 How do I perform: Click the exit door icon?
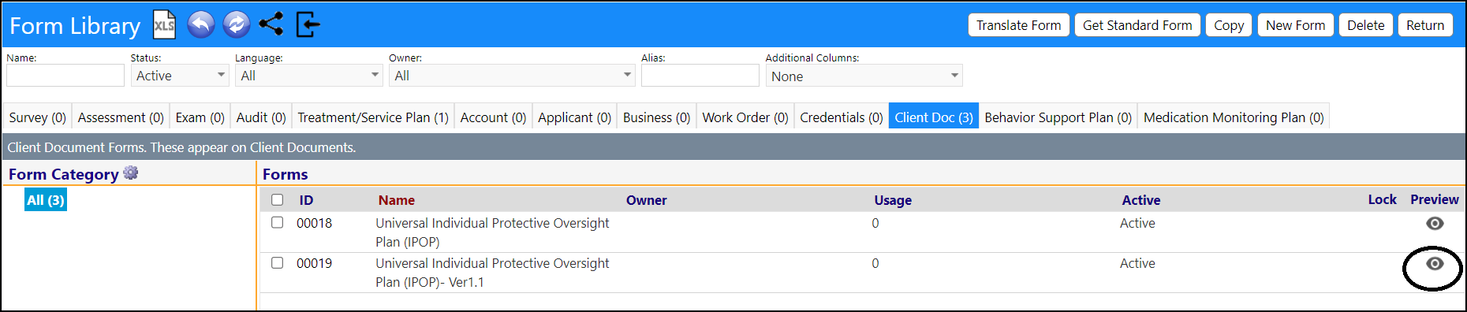point(308,24)
